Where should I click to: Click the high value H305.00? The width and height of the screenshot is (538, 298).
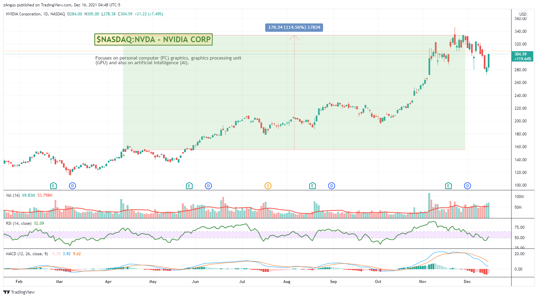(x=92, y=14)
